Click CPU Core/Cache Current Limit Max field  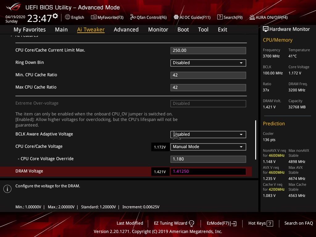pos(208,50)
